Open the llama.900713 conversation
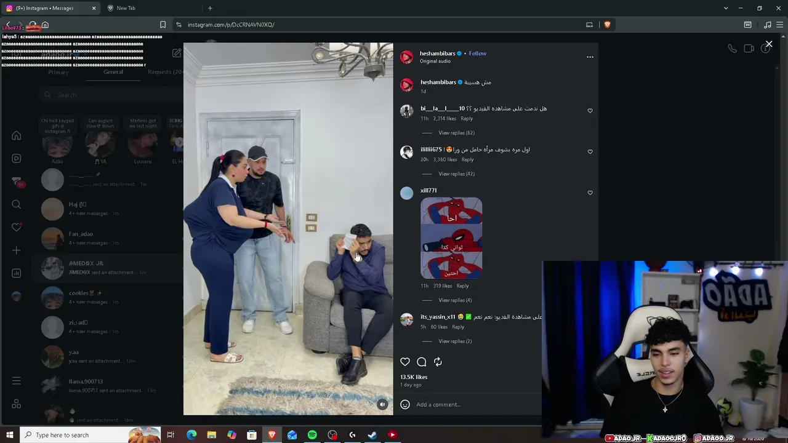 [108, 386]
